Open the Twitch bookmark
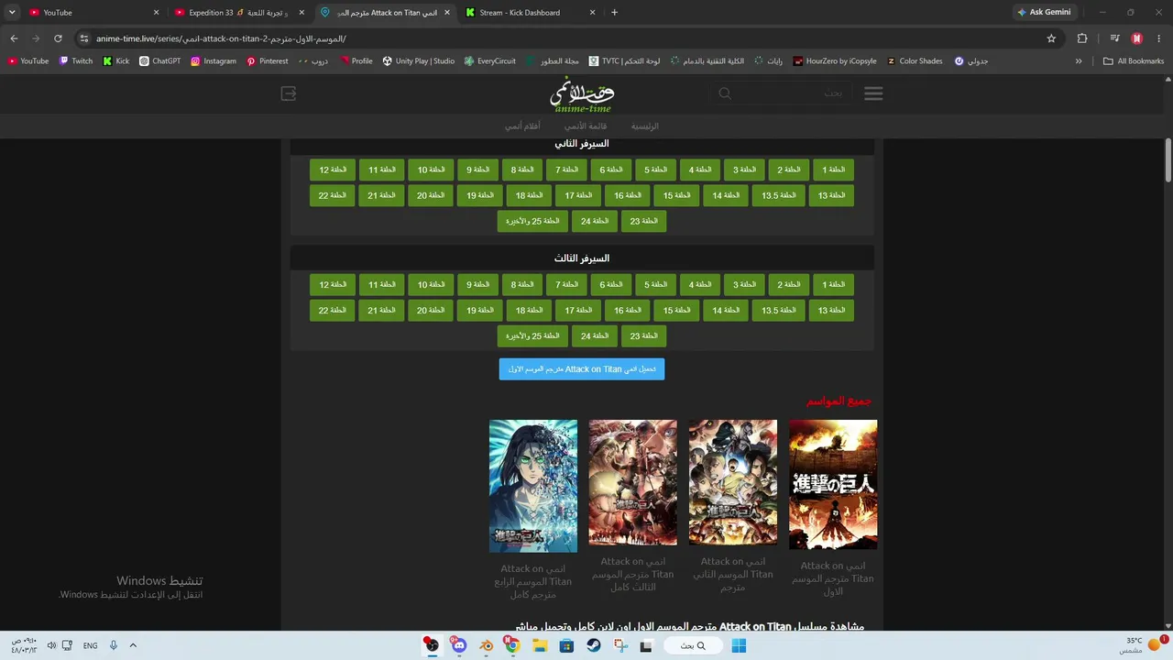 click(x=76, y=61)
